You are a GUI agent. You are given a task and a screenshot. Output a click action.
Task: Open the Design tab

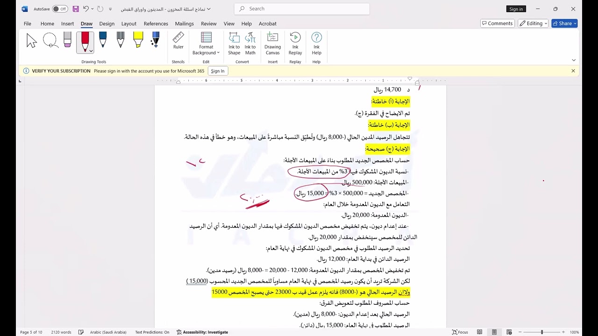click(107, 23)
